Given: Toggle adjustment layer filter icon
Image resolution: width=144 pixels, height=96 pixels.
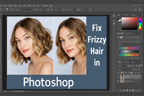Looking at the screenshot, I should click(x=131, y=66).
